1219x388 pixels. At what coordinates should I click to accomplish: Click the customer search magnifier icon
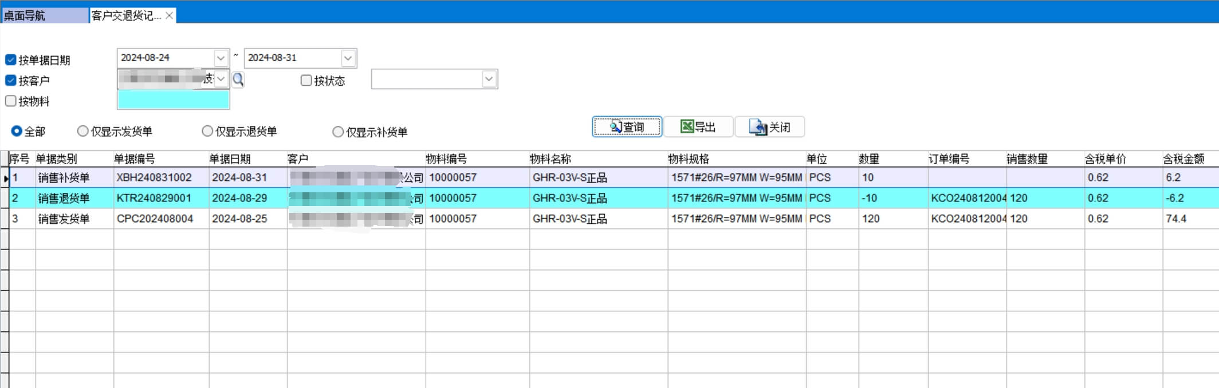[238, 80]
